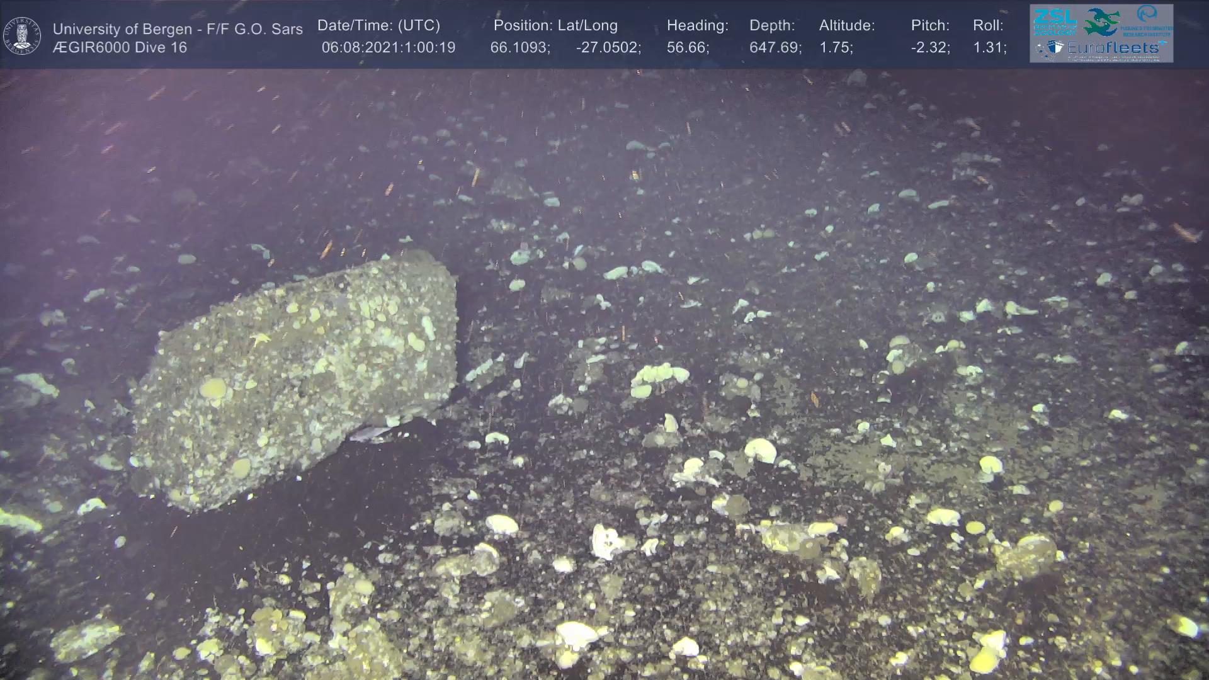The image size is (1209, 680).
Task: Click the latitude value 66.1093
Action: pyautogui.click(x=520, y=48)
